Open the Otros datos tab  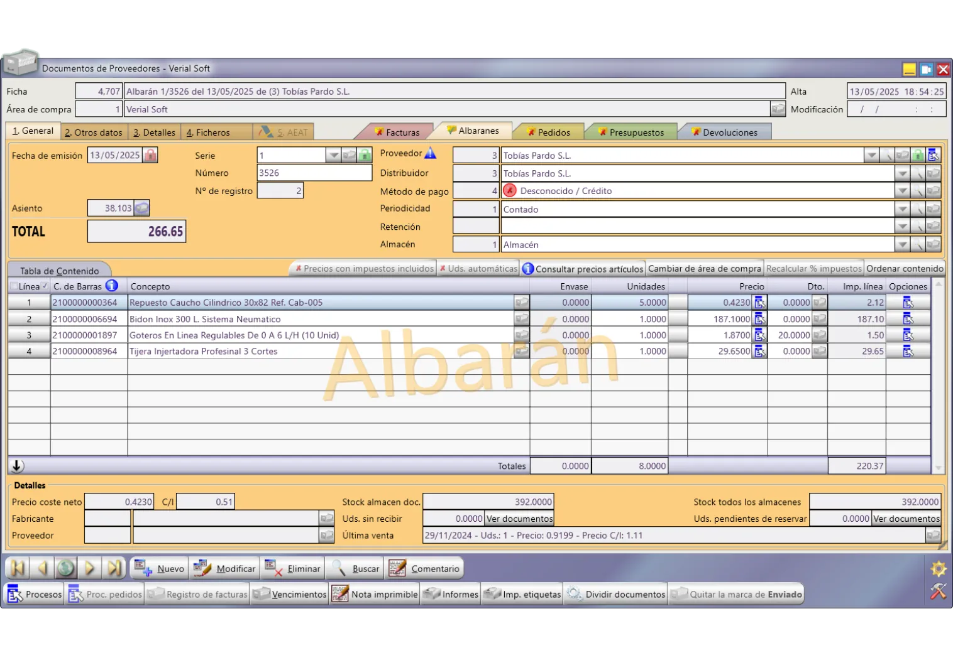[x=94, y=132]
